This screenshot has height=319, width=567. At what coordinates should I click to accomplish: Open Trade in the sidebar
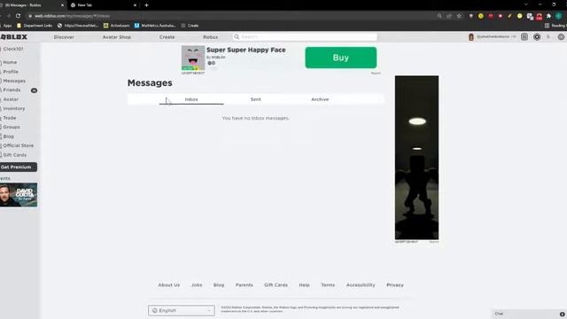coord(10,118)
